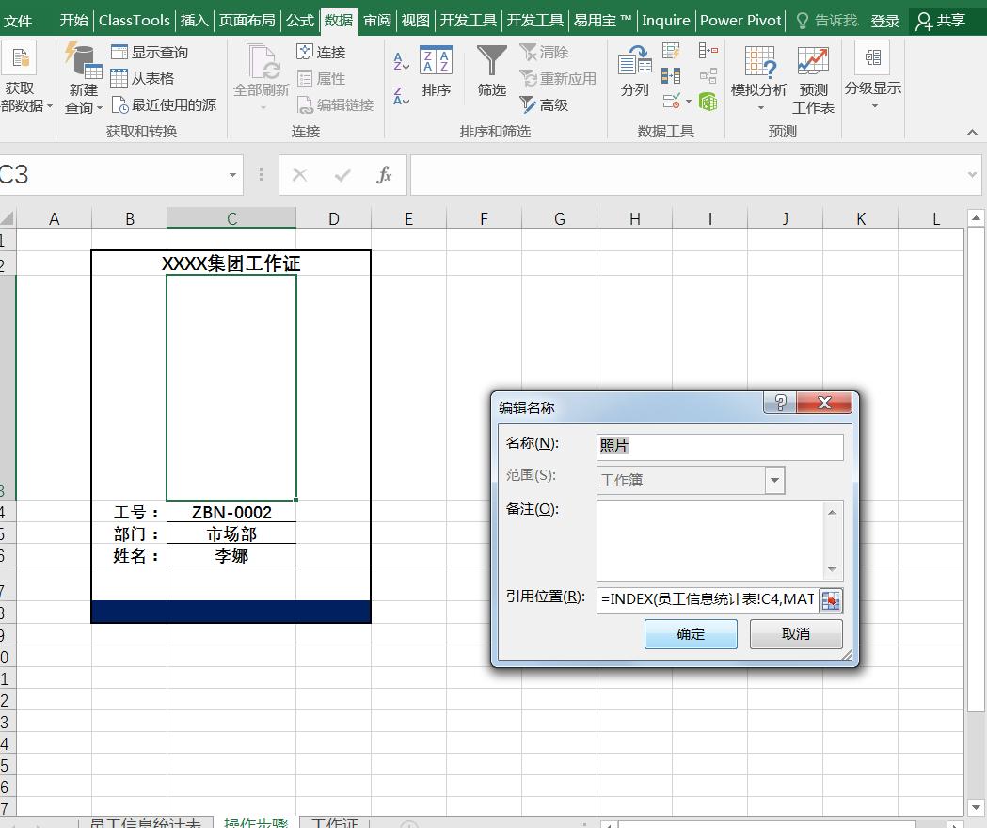Click the 名称 field containing 照片
987x828 pixels.
(719, 445)
